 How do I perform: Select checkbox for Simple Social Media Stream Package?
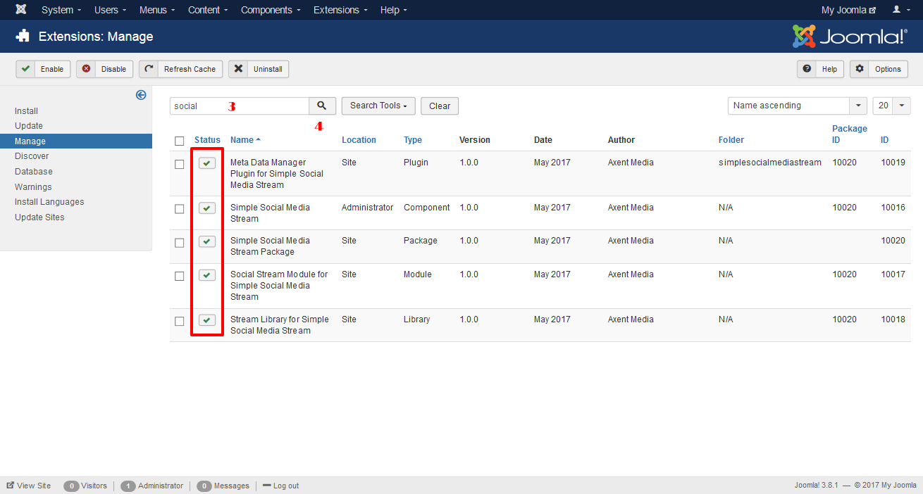(x=180, y=242)
